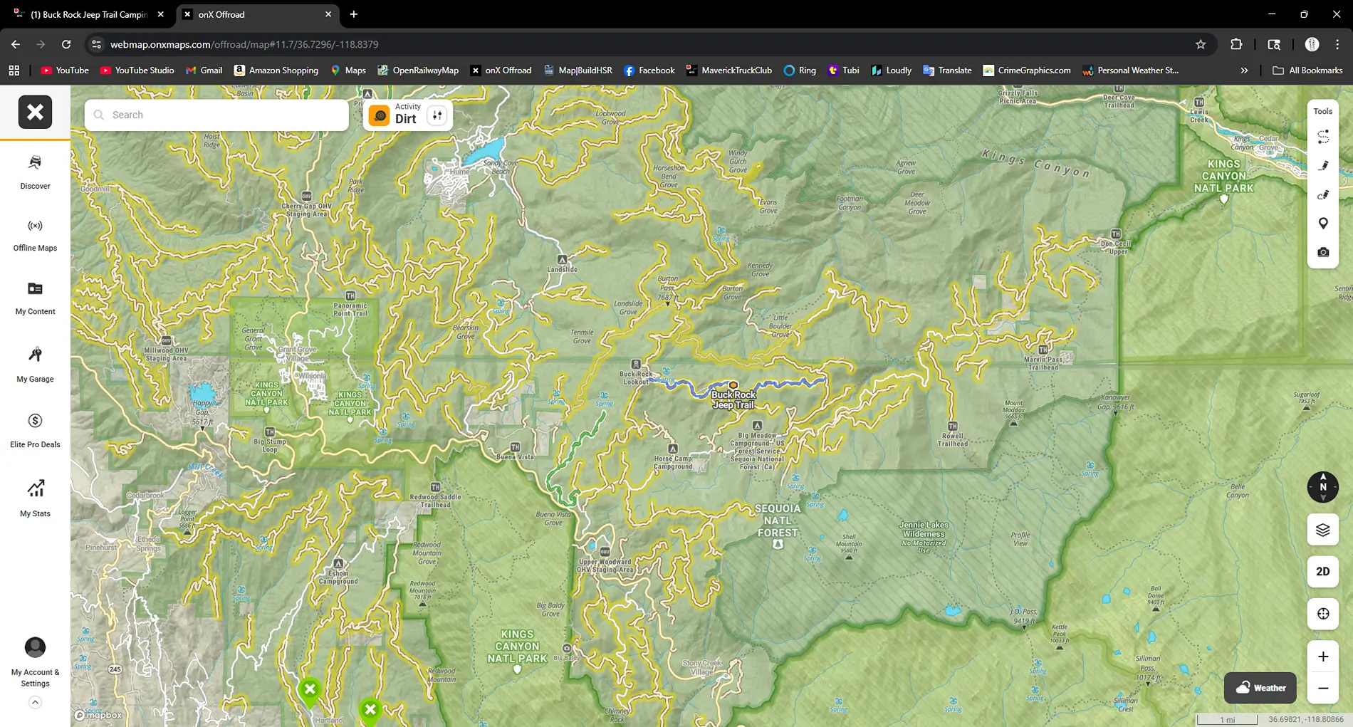Show more bookmarks with the chevron
Image resolution: width=1353 pixels, height=727 pixels.
[x=1244, y=70]
